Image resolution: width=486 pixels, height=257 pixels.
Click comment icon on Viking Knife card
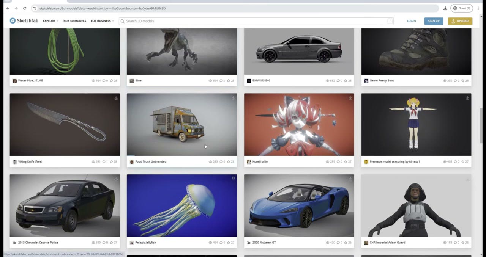104,162
